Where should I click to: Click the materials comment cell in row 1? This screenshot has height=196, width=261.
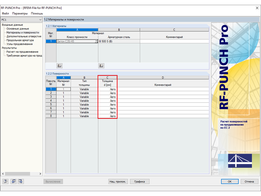(x=174, y=41)
